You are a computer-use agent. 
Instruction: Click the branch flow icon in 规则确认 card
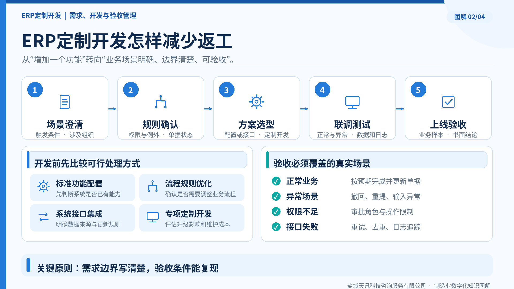pyautogui.click(x=161, y=102)
